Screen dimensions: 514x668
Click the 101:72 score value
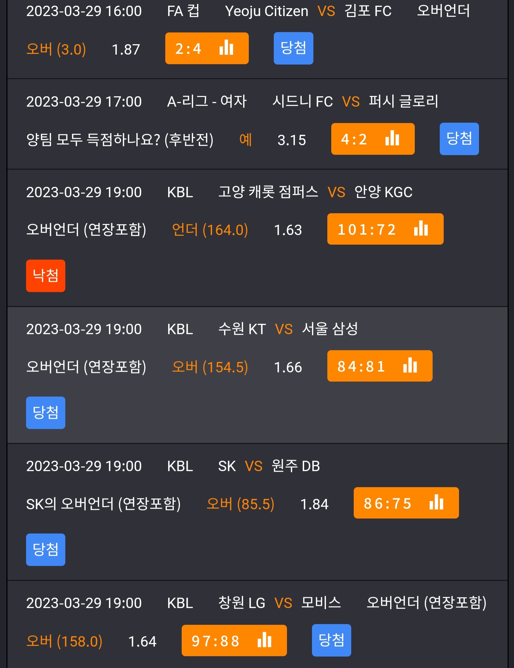click(x=367, y=229)
